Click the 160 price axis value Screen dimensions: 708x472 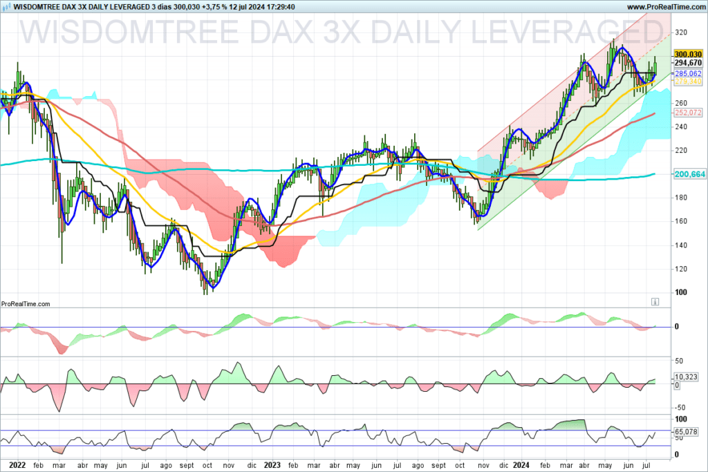coord(681,221)
